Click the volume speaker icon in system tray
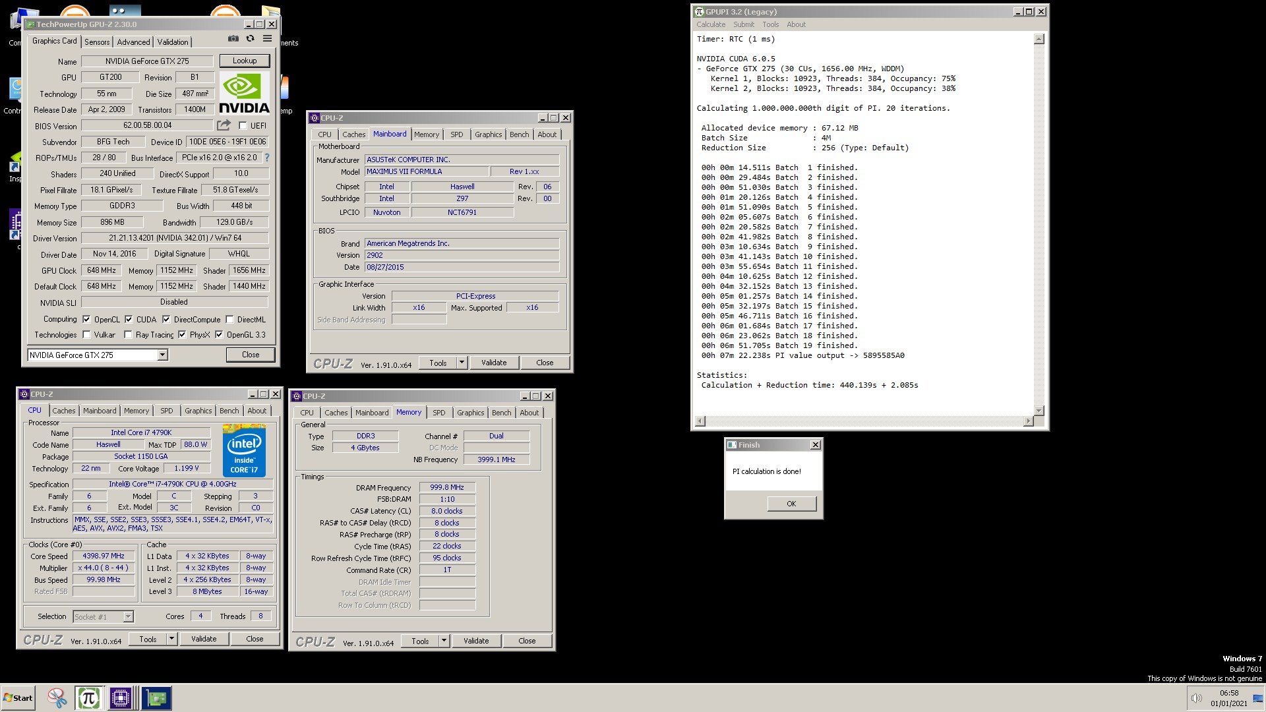The width and height of the screenshot is (1266, 712). 1197,698
